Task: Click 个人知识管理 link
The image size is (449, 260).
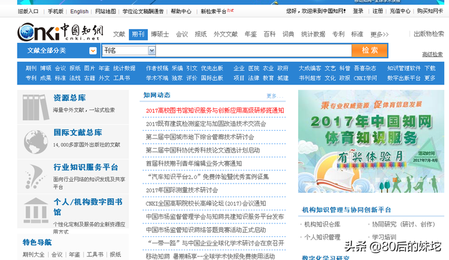Action: 322,237
